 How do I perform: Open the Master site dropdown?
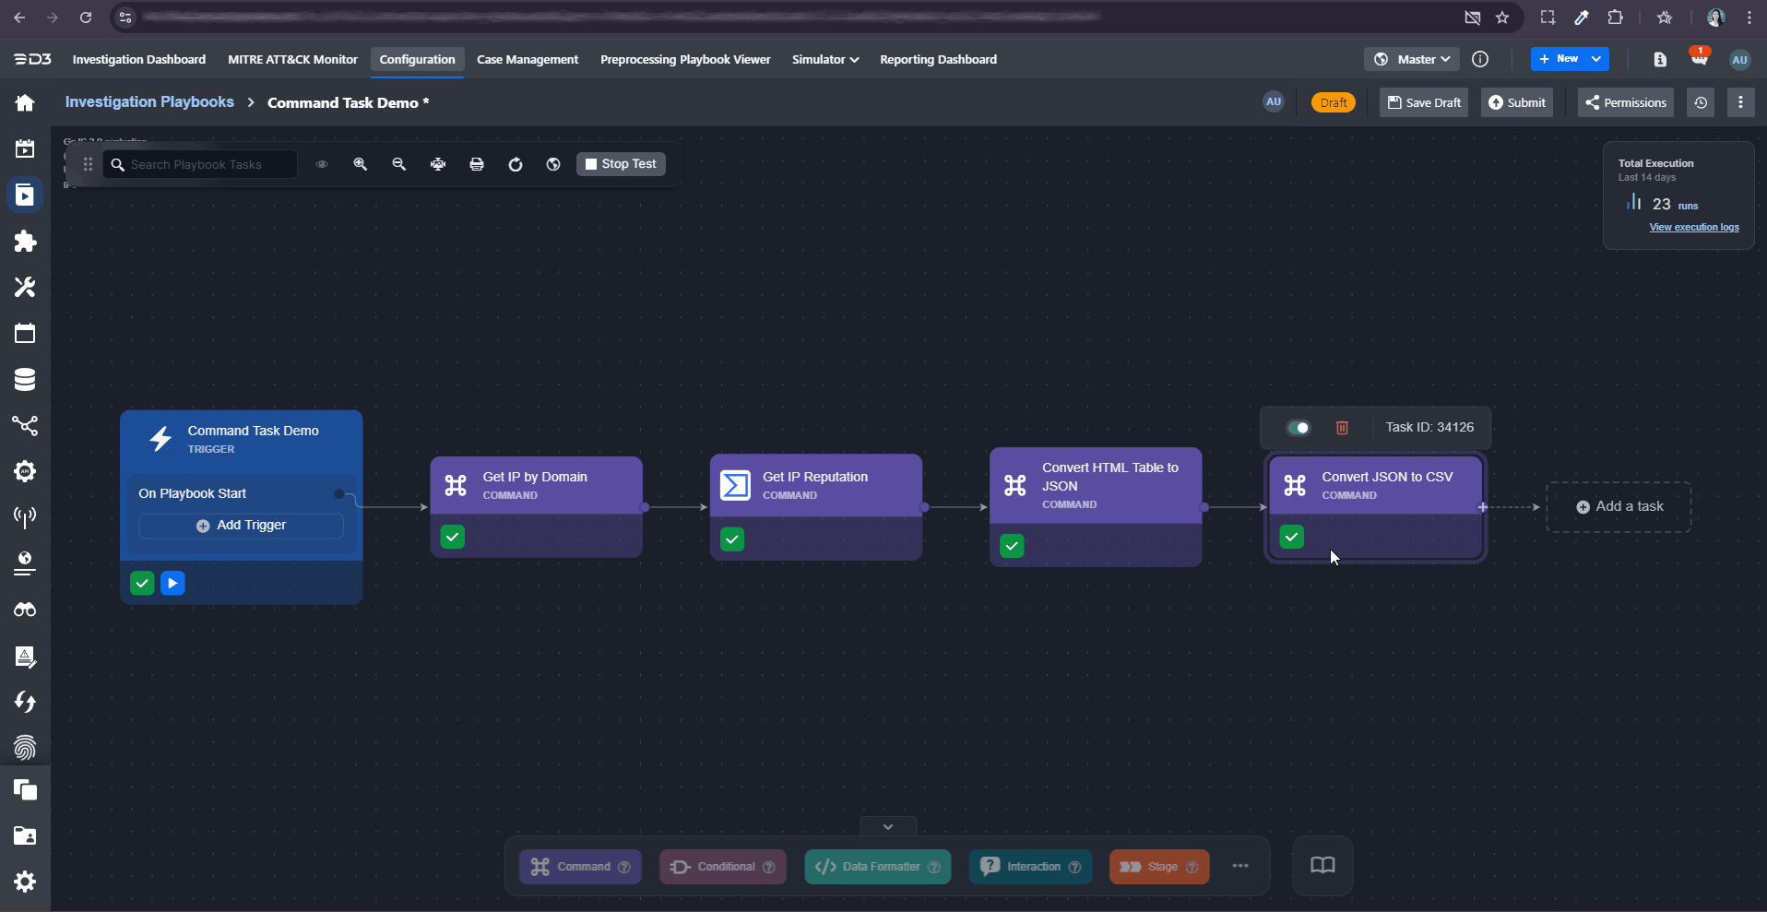(1412, 59)
